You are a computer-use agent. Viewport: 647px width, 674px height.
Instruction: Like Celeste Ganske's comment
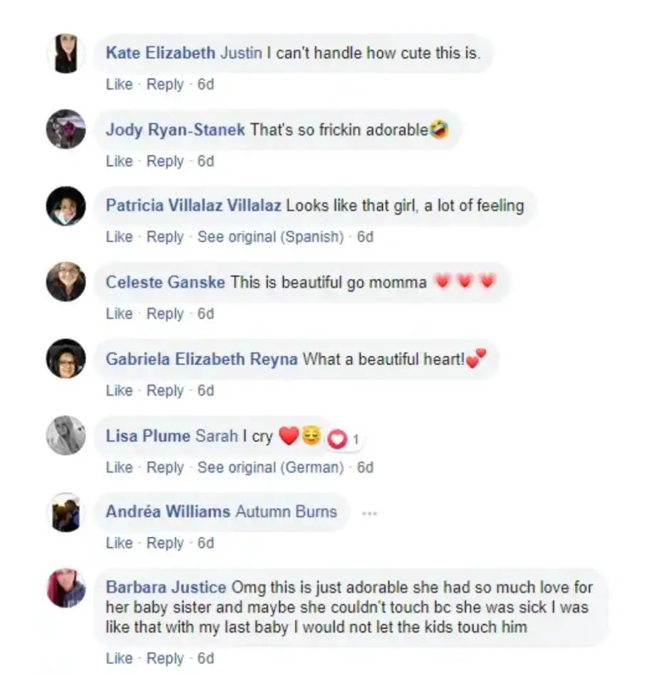(120, 314)
